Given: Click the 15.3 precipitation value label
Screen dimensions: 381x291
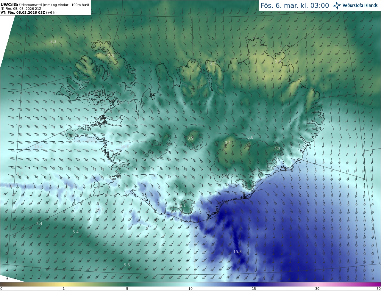Looking at the screenshot, I should (x=237, y=252).
